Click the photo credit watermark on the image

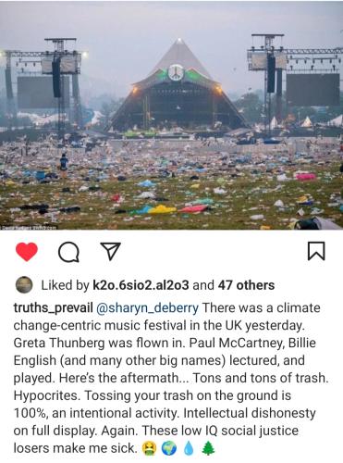pyautogui.click(x=29, y=228)
